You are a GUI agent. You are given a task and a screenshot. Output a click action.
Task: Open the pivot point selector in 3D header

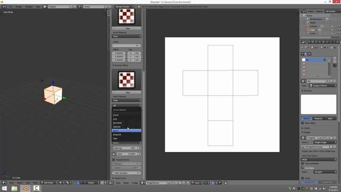62,182
